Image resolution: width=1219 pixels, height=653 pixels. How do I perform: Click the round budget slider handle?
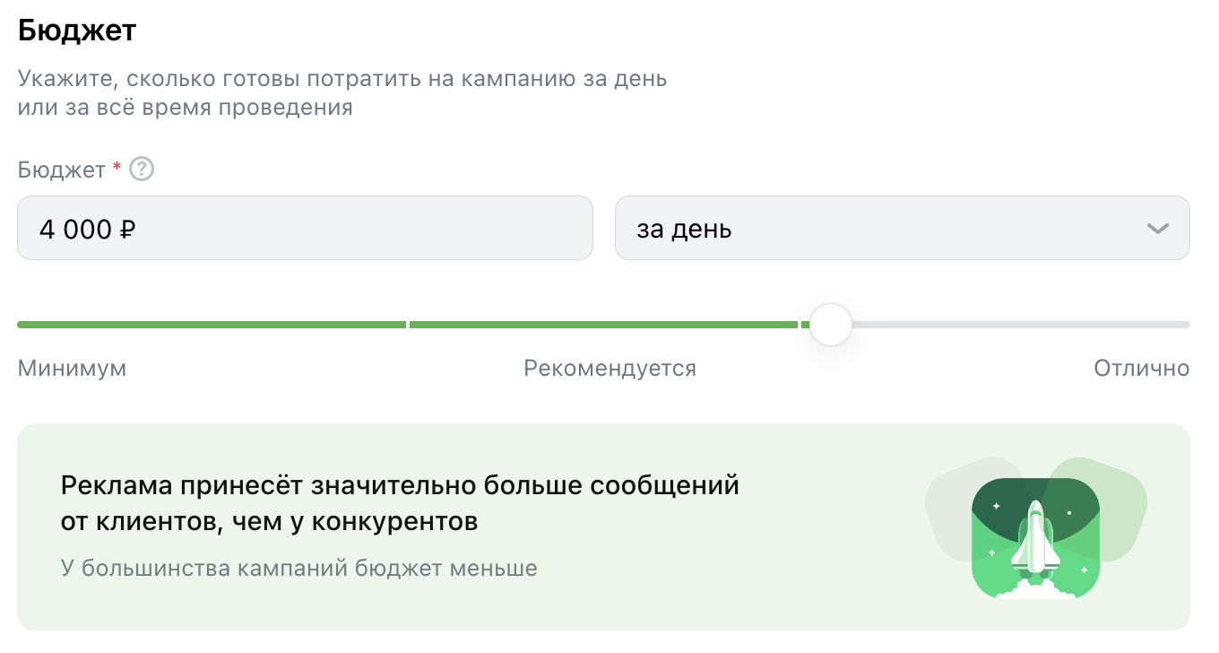pos(831,325)
